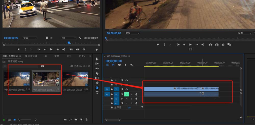Screen dimensions: 255x125
Task: Export frame with Program Monitor camera icon
Action: [223, 45]
